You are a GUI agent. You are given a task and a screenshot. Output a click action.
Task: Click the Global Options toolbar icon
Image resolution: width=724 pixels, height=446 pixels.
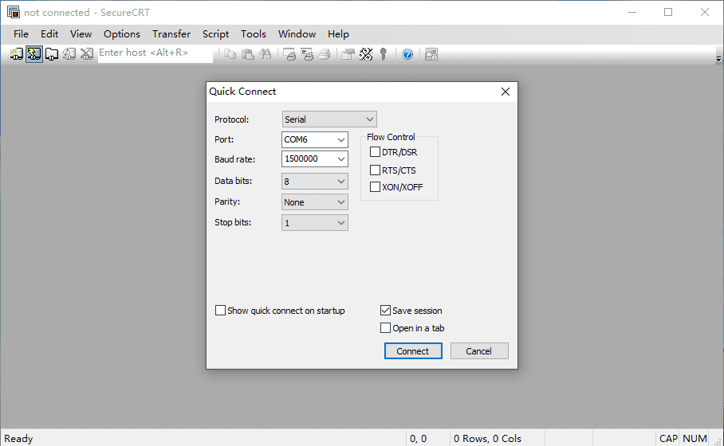[366, 54]
